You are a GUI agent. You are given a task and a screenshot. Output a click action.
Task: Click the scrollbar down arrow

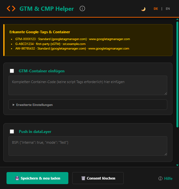point(177,165)
